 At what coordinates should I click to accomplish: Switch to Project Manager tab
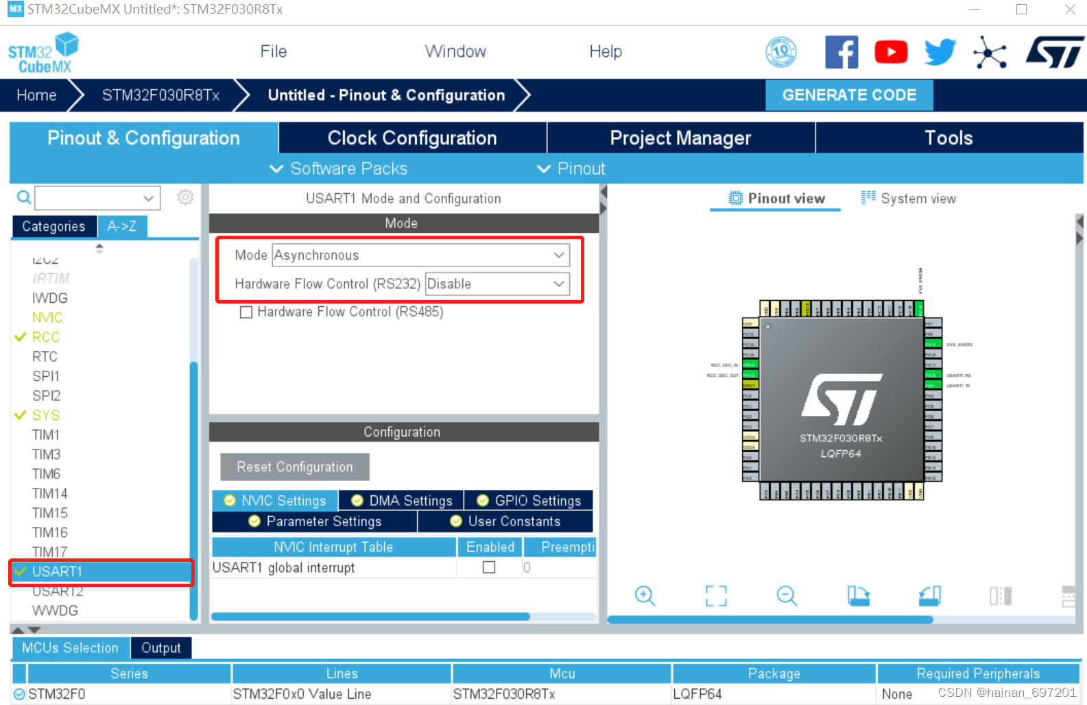coord(680,138)
